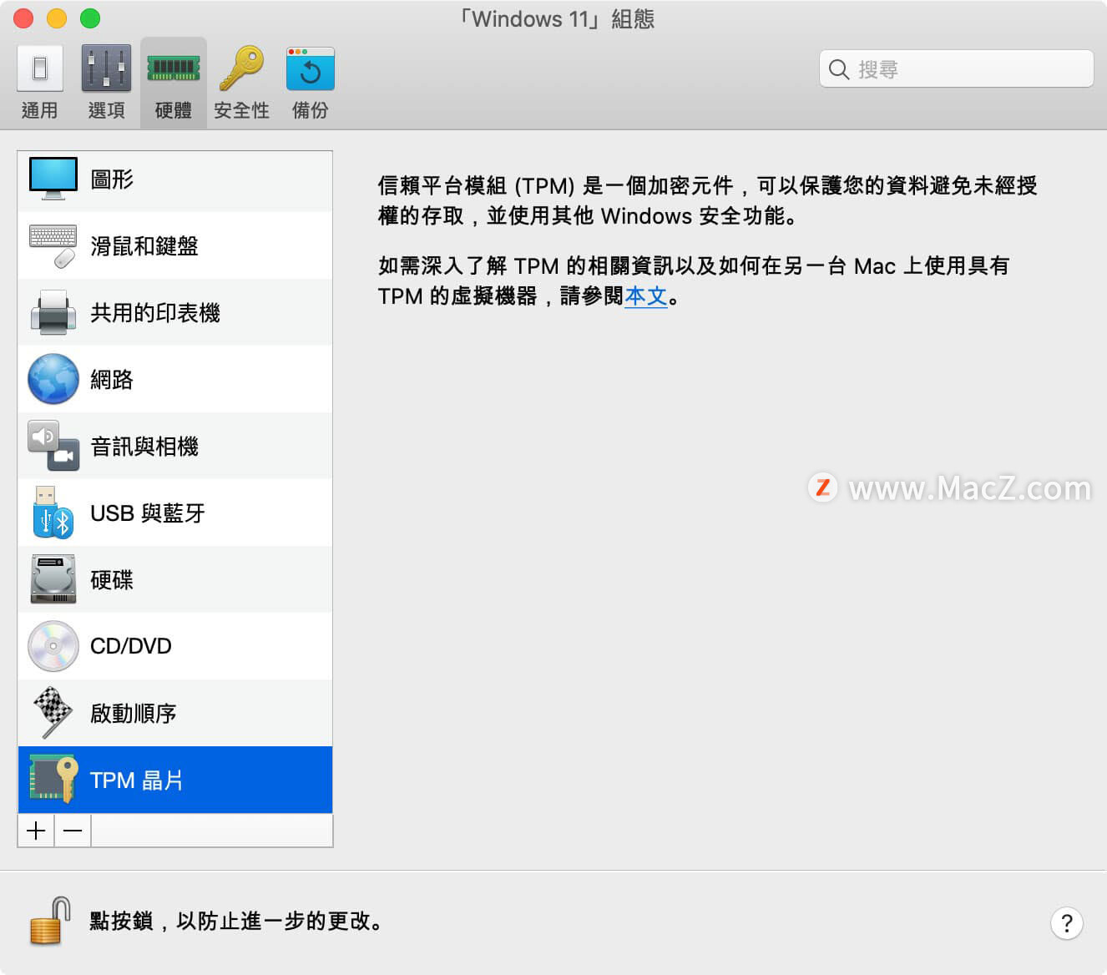This screenshot has height=975, width=1107.
Task: Select the 音訊與相機 text in the sidebar
Action: (144, 446)
